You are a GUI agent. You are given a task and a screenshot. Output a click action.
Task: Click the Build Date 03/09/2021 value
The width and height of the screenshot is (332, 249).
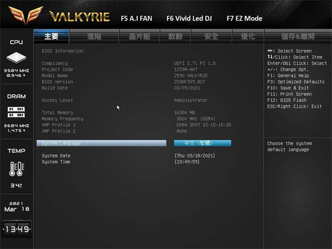pyautogui.click(x=187, y=88)
